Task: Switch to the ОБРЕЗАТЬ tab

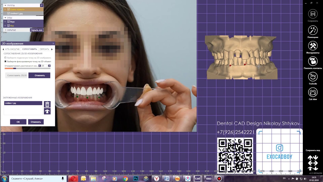Action: point(44,49)
